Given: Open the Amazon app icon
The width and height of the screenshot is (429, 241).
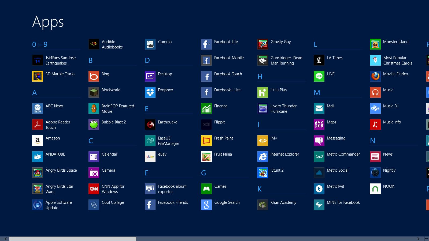Looking at the screenshot, I should click(38, 141).
